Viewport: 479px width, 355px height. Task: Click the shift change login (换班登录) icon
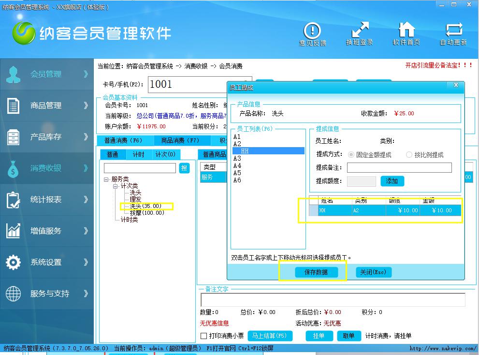pos(360,30)
